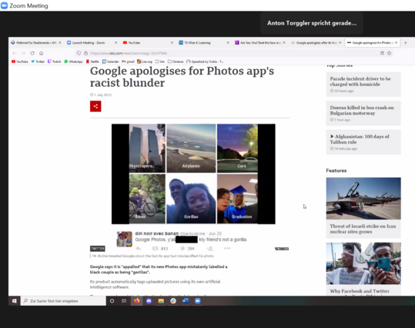
Task: Open Word from the taskbar
Action: (186, 301)
